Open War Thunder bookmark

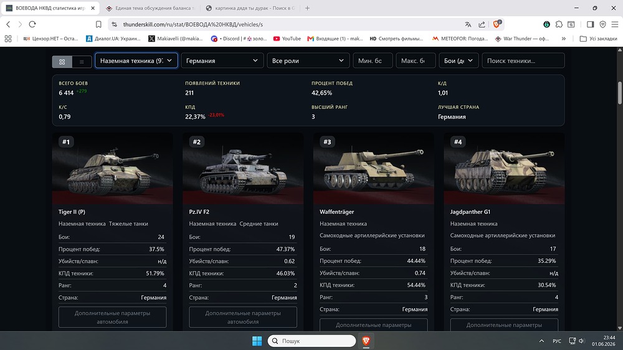click(x=522, y=39)
